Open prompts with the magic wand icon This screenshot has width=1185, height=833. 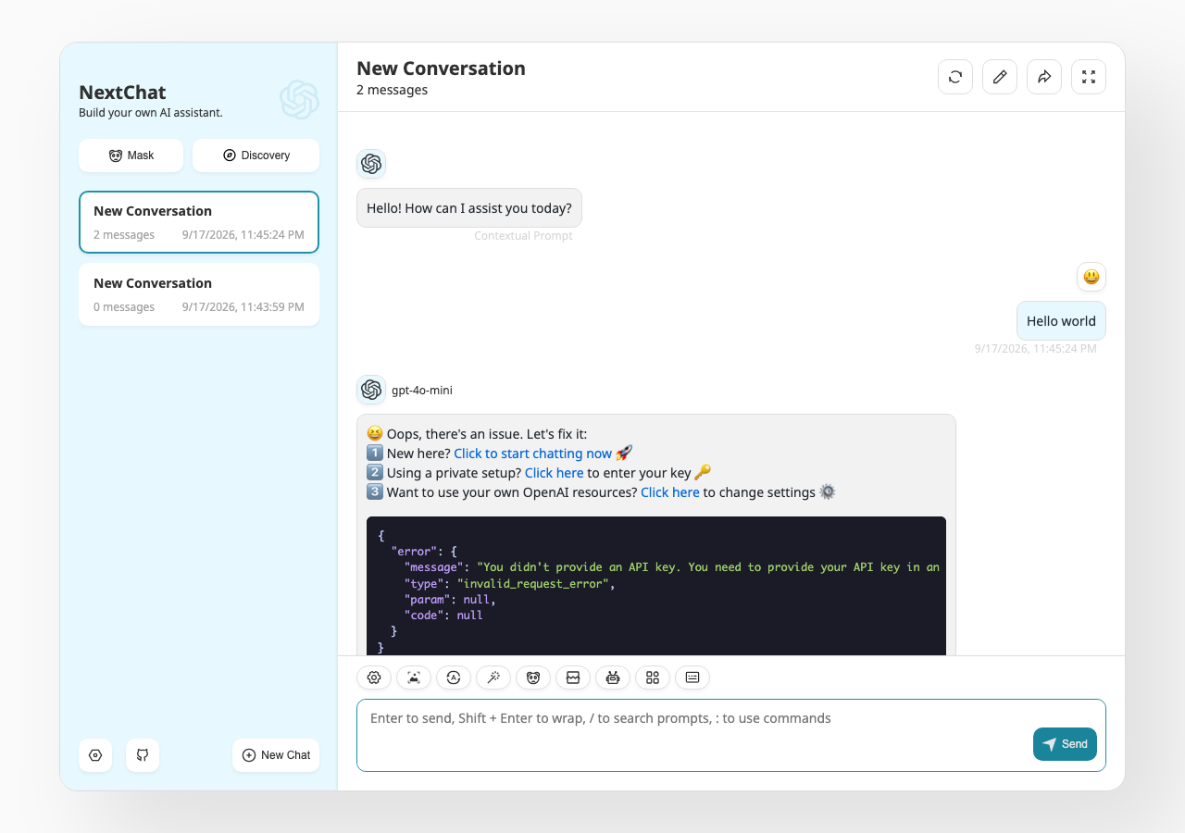click(x=493, y=678)
